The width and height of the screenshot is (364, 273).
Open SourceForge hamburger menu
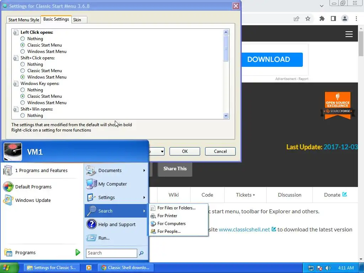point(349,34)
